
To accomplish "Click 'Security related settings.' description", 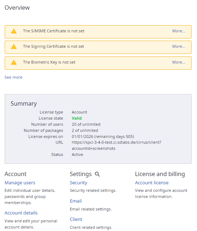I will pos(93,191).
